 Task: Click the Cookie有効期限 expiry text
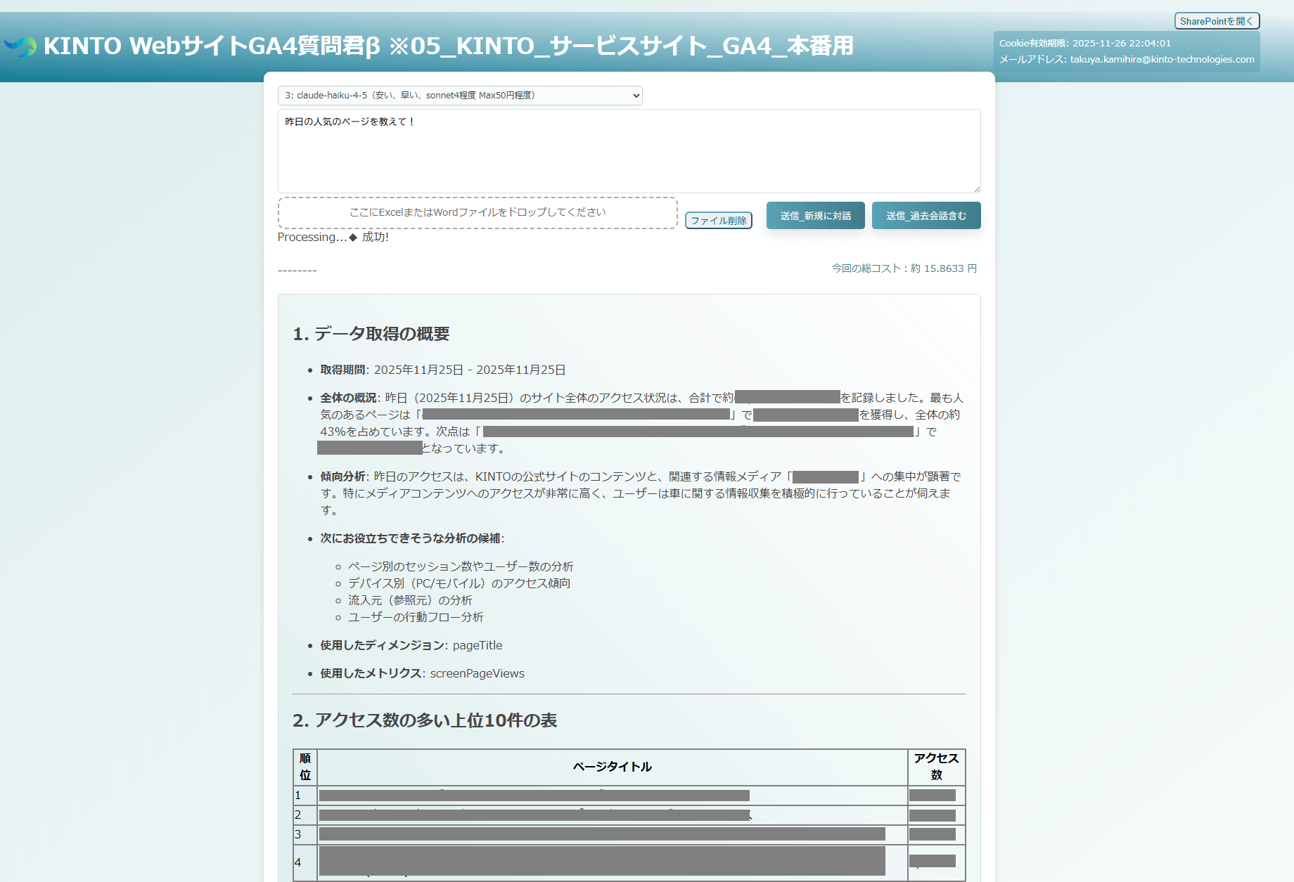pos(1086,42)
